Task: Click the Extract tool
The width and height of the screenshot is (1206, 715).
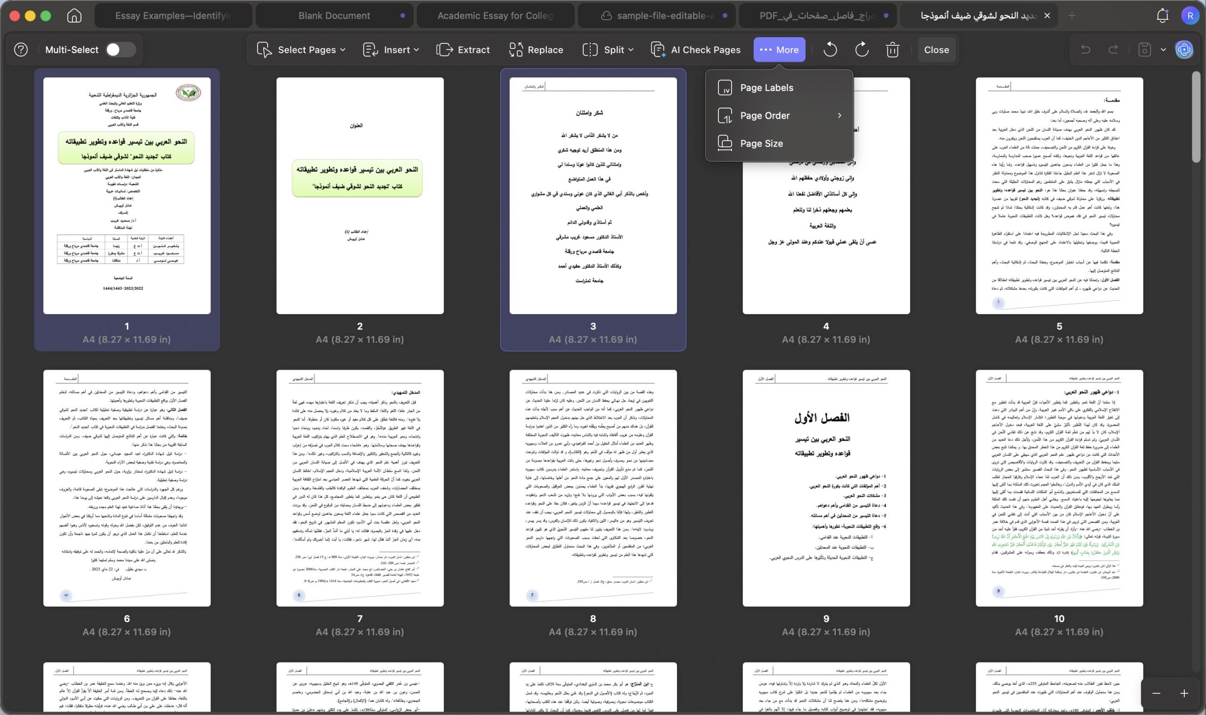Action: click(463, 49)
